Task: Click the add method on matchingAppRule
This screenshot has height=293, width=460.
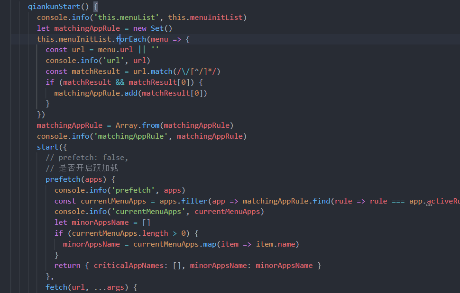Action: (131, 93)
